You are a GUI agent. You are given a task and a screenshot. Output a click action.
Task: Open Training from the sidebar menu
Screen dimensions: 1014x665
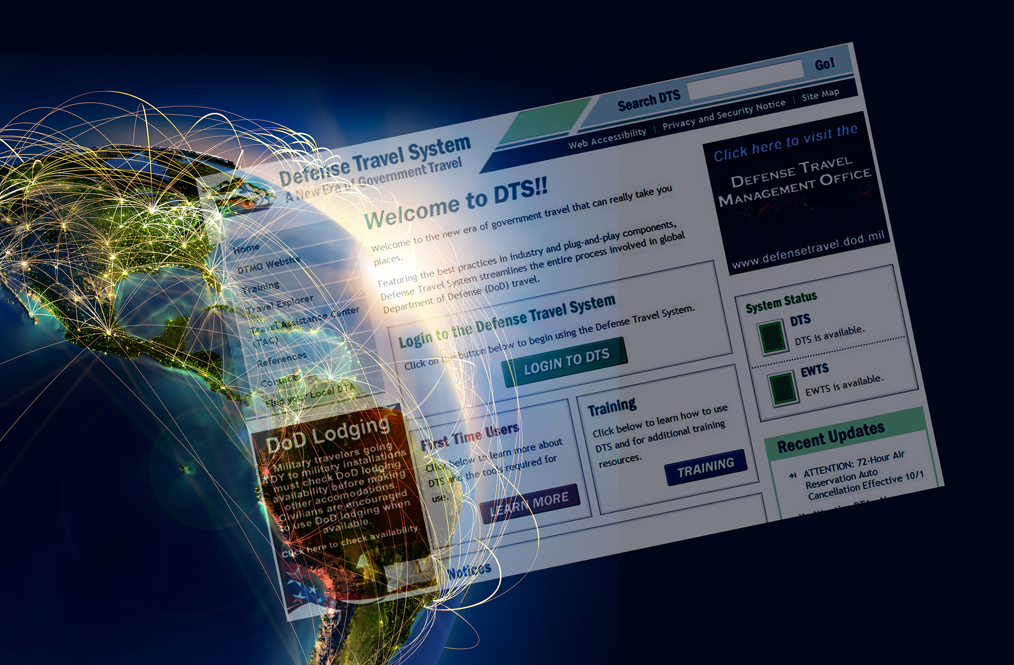[x=261, y=288]
